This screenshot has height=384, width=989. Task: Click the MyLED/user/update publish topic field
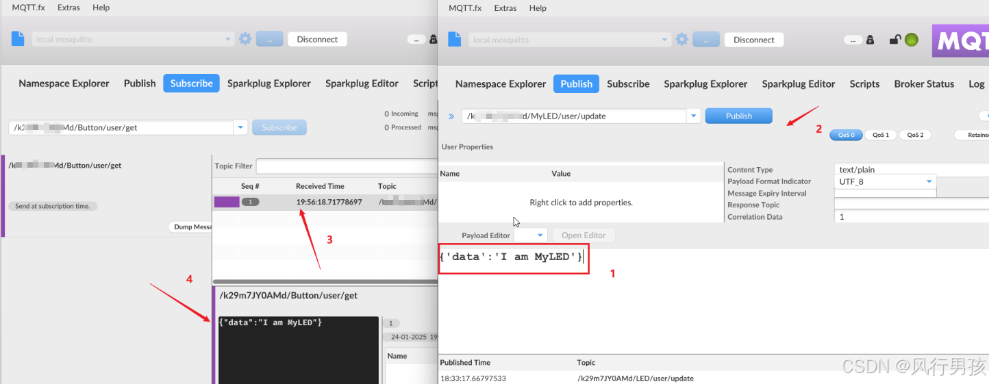pyautogui.click(x=575, y=116)
